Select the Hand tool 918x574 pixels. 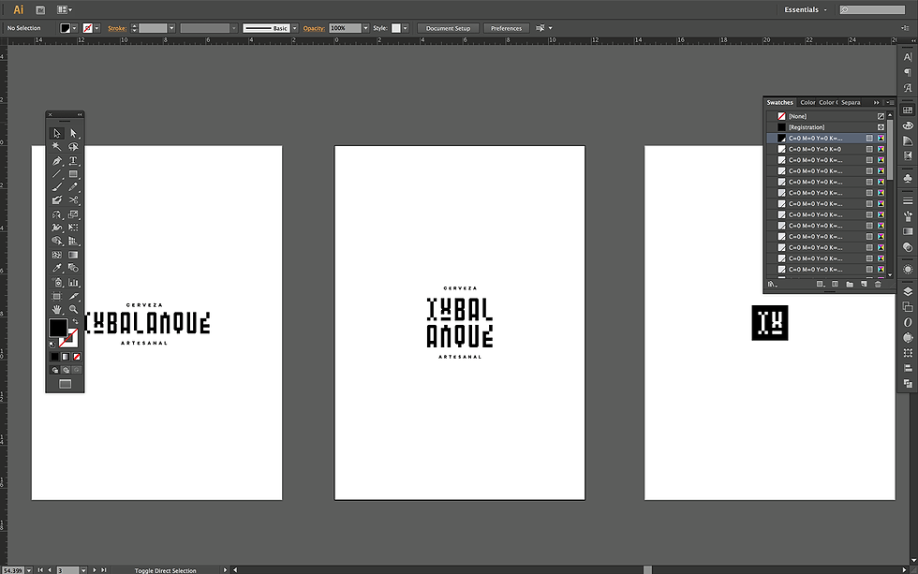click(x=57, y=309)
